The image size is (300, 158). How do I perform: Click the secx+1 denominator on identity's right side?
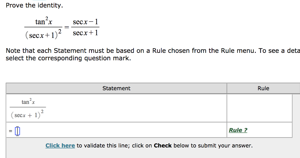(x=85, y=33)
